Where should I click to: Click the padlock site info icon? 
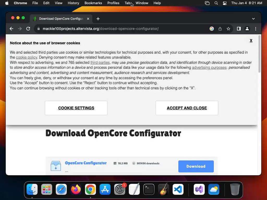(x=39, y=29)
